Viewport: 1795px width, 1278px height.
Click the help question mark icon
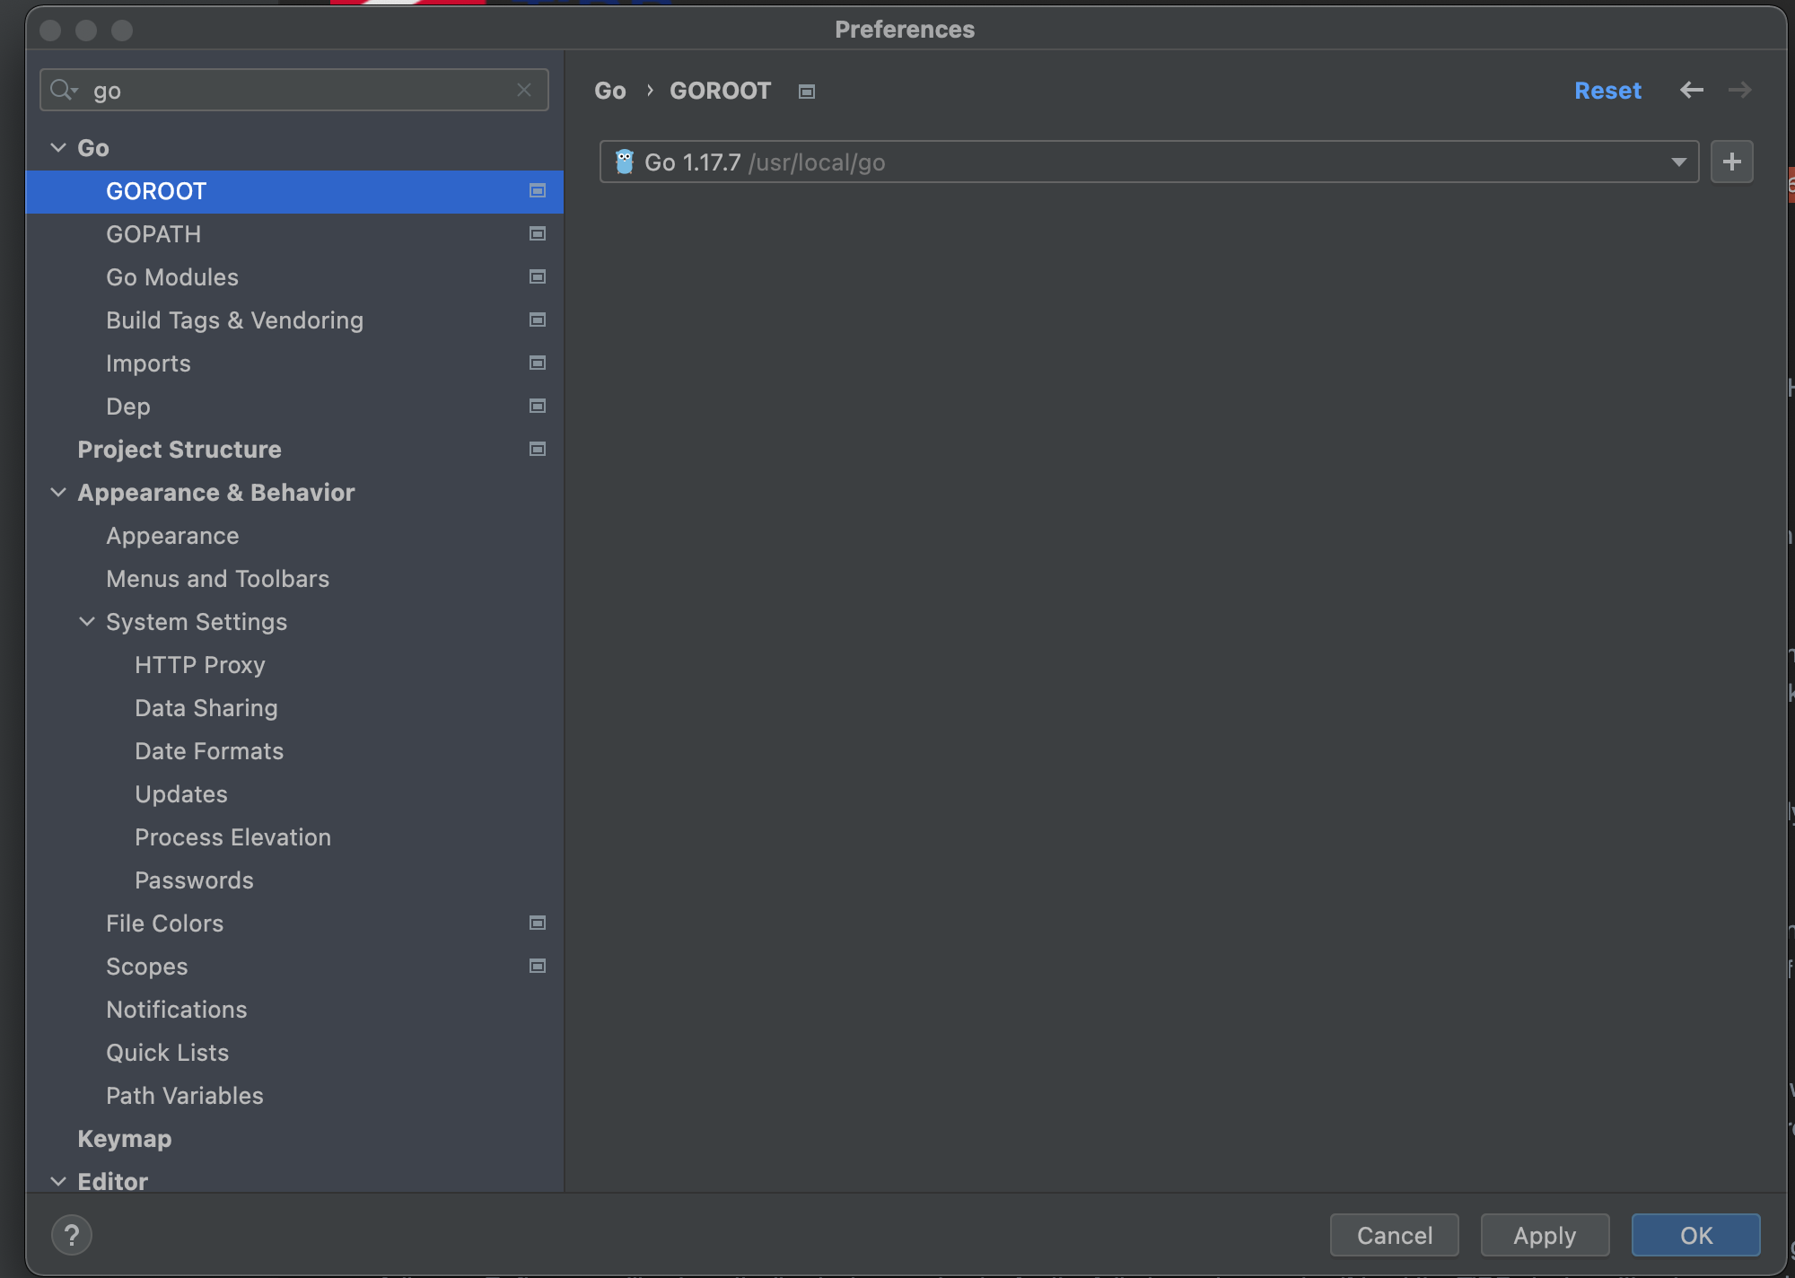tap(72, 1235)
